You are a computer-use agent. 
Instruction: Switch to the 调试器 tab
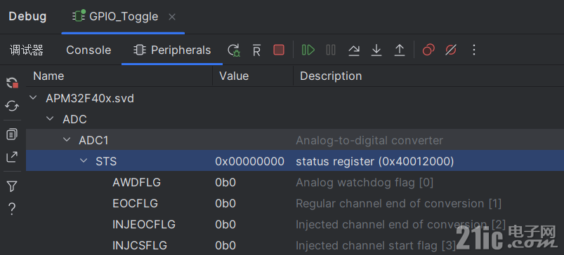click(x=27, y=50)
